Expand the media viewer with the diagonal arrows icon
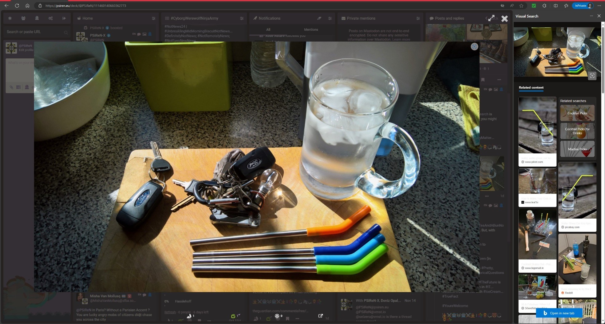Screen dimensions: 605x324 click(491, 18)
